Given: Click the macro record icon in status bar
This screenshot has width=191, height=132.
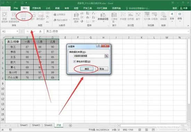Looking at the screenshot, I should (10, 130).
